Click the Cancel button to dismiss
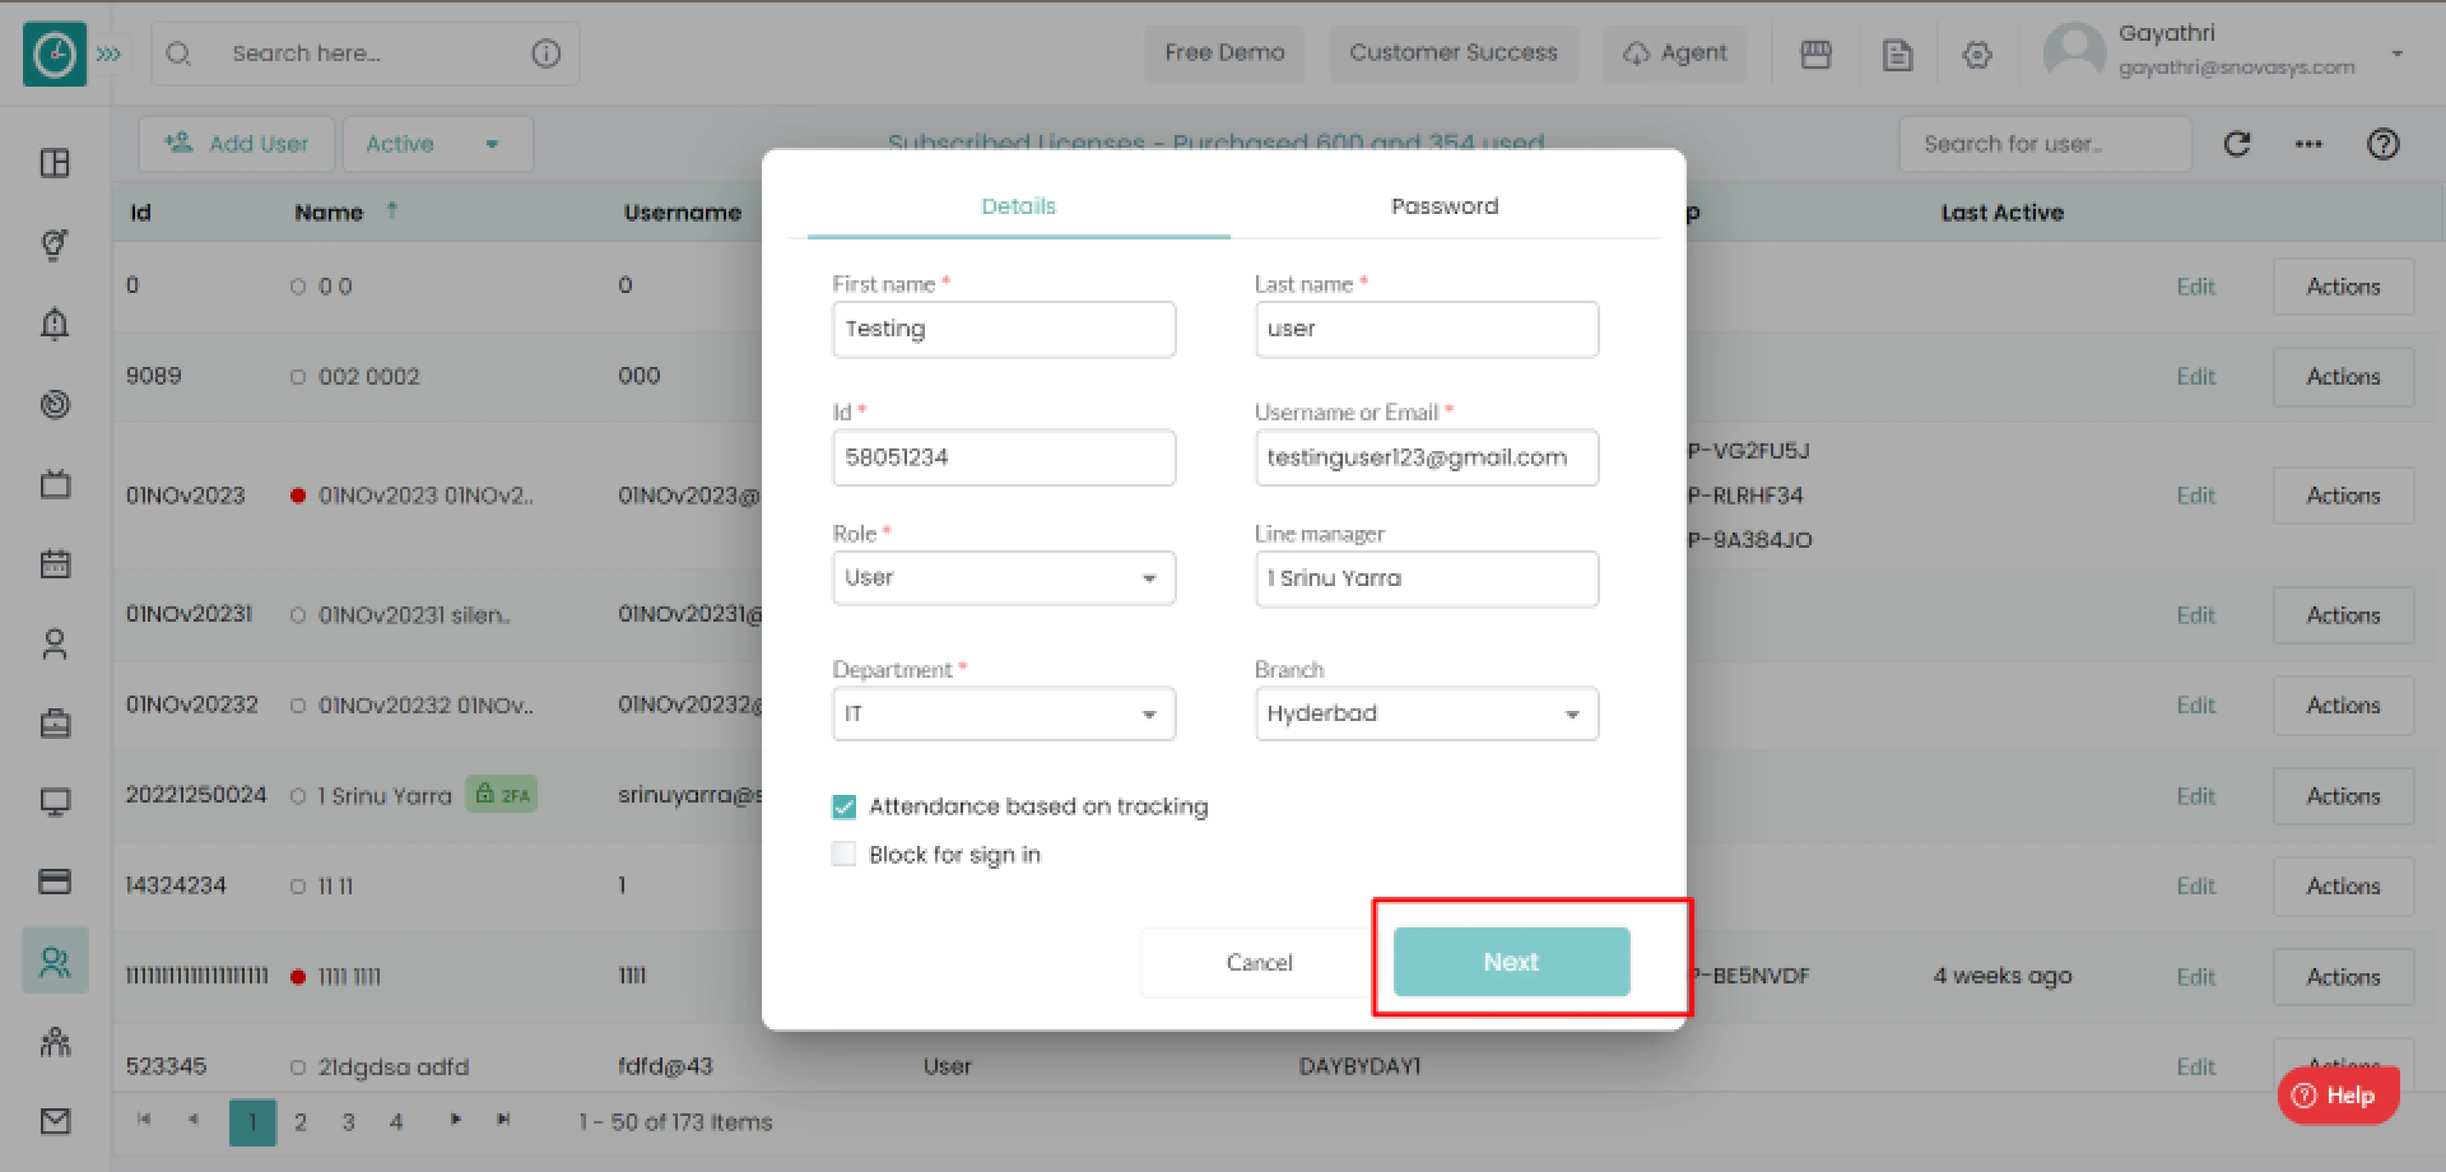Viewport: 2446px width, 1172px height. coord(1261,961)
